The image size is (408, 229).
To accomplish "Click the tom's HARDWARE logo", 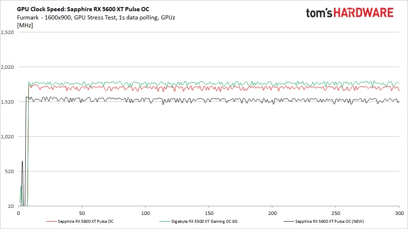I will pyautogui.click(x=350, y=12).
